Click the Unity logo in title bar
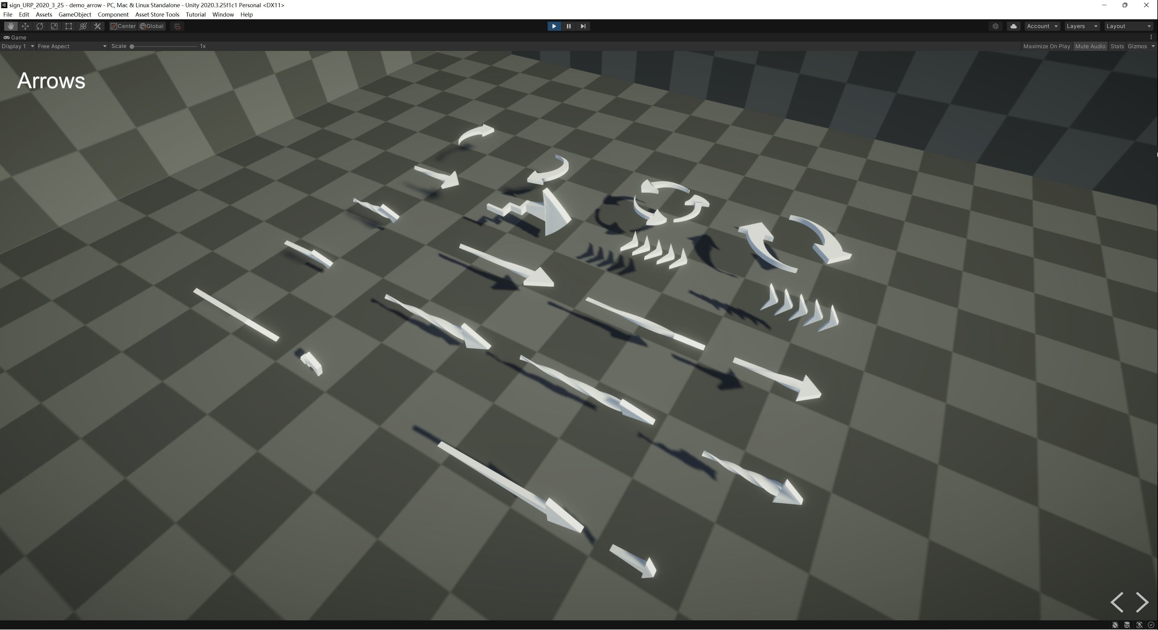This screenshot has width=1158, height=630. pyautogui.click(x=4, y=5)
